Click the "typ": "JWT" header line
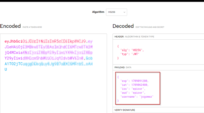The width and height of the screenshot is (204, 113). pyautogui.click(x=130, y=54)
